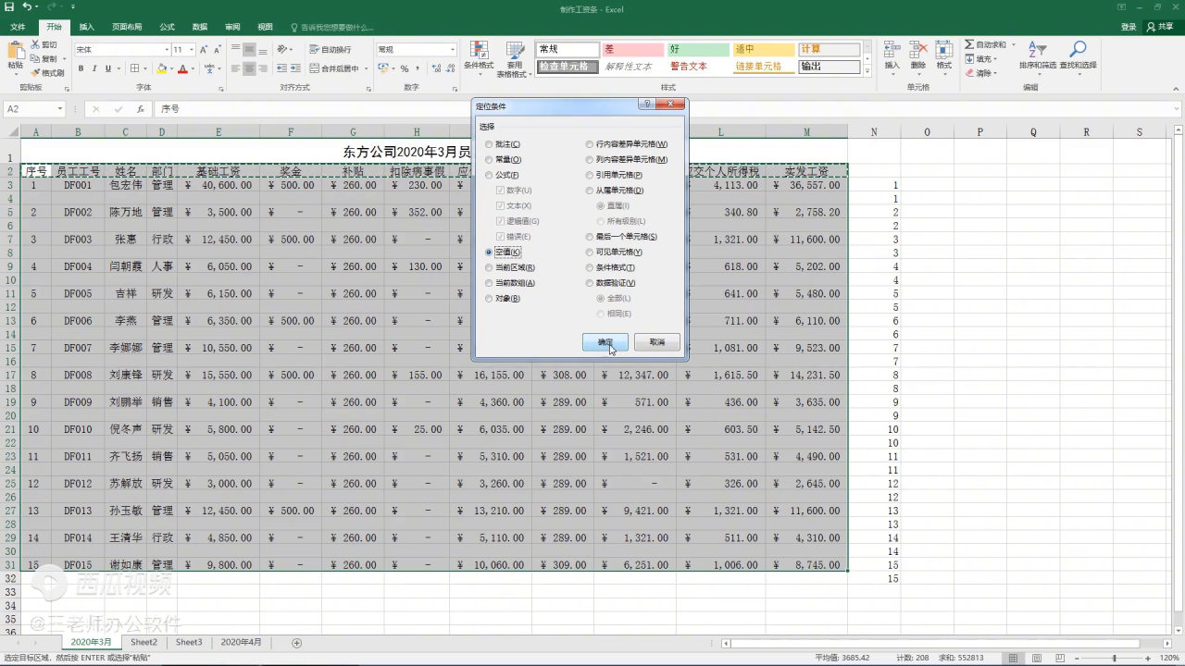This screenshot has width=1185, height=666.
Task: Switch to the 公式 ribbon tab
Action: pos(167,27)
